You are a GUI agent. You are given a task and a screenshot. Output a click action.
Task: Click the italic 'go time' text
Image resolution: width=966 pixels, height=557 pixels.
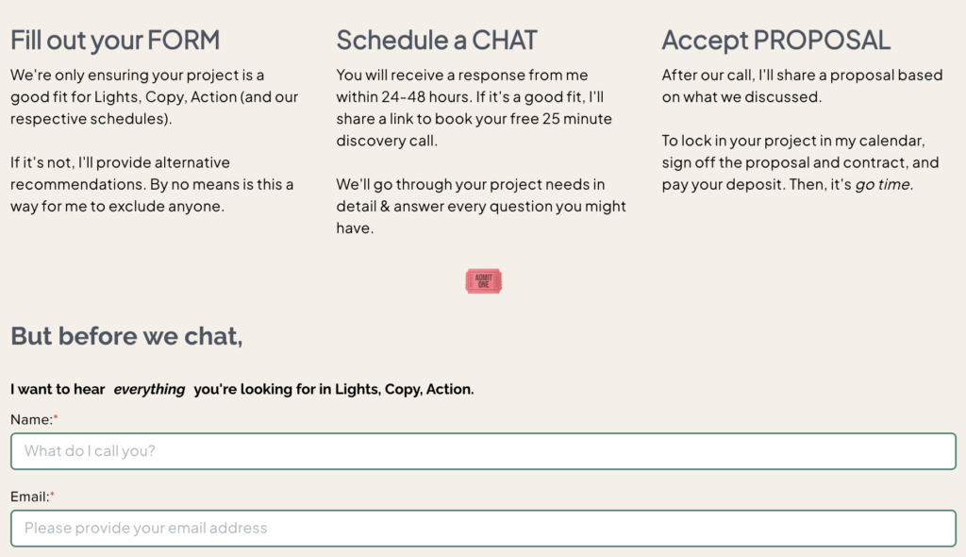click(x=883, y=184)
